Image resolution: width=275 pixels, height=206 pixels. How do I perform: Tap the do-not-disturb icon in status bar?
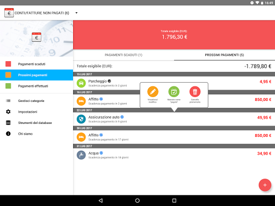tap(252, 3)
